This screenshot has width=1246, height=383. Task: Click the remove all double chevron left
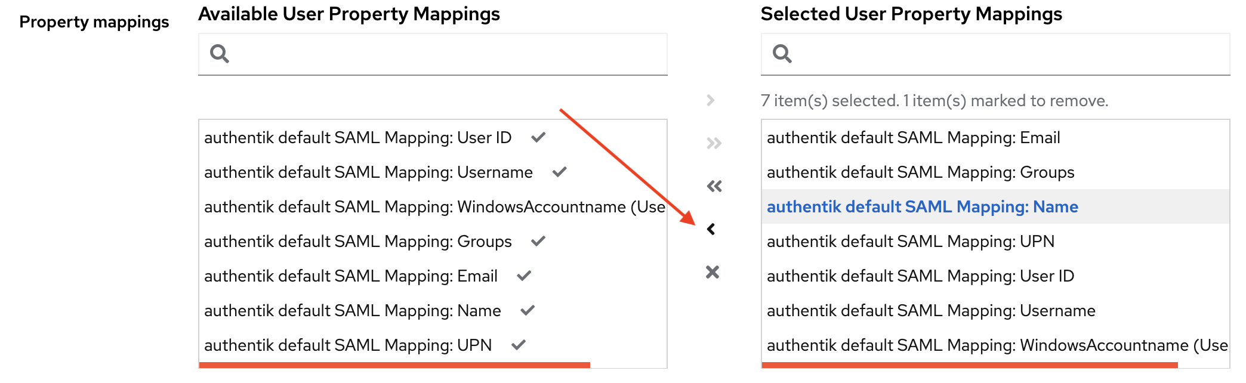(x=714, y=186)
